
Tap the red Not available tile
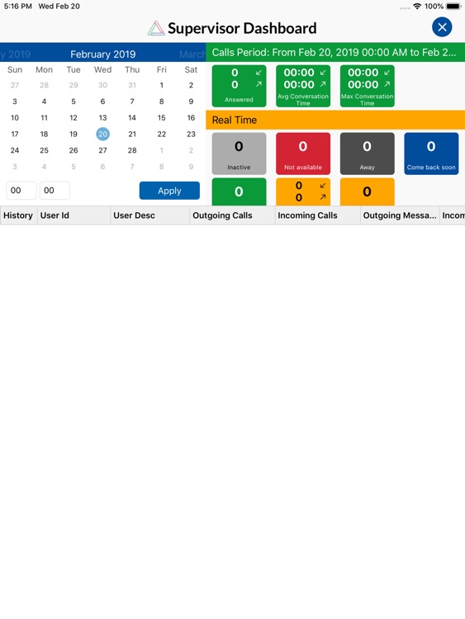tap(303, 154)
